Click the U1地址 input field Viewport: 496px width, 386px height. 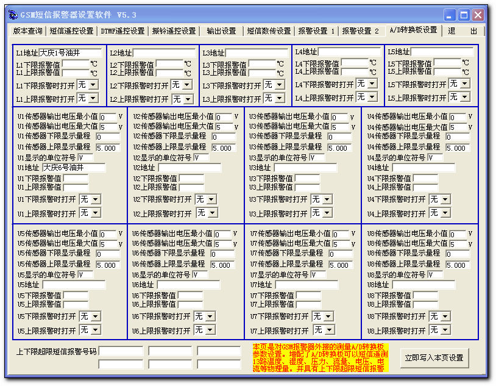[x=74, y=168]
